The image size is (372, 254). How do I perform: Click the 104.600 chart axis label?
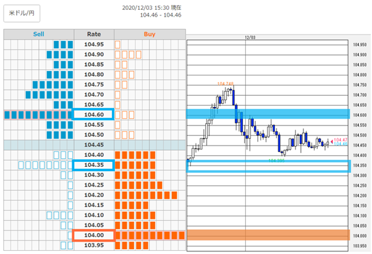[360, 115]
